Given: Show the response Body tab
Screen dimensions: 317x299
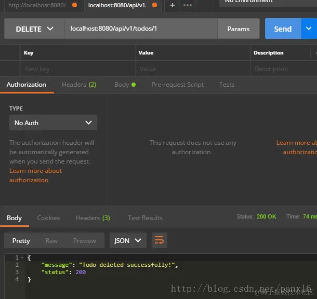Looking at the screenshot, I should [15, 218].
